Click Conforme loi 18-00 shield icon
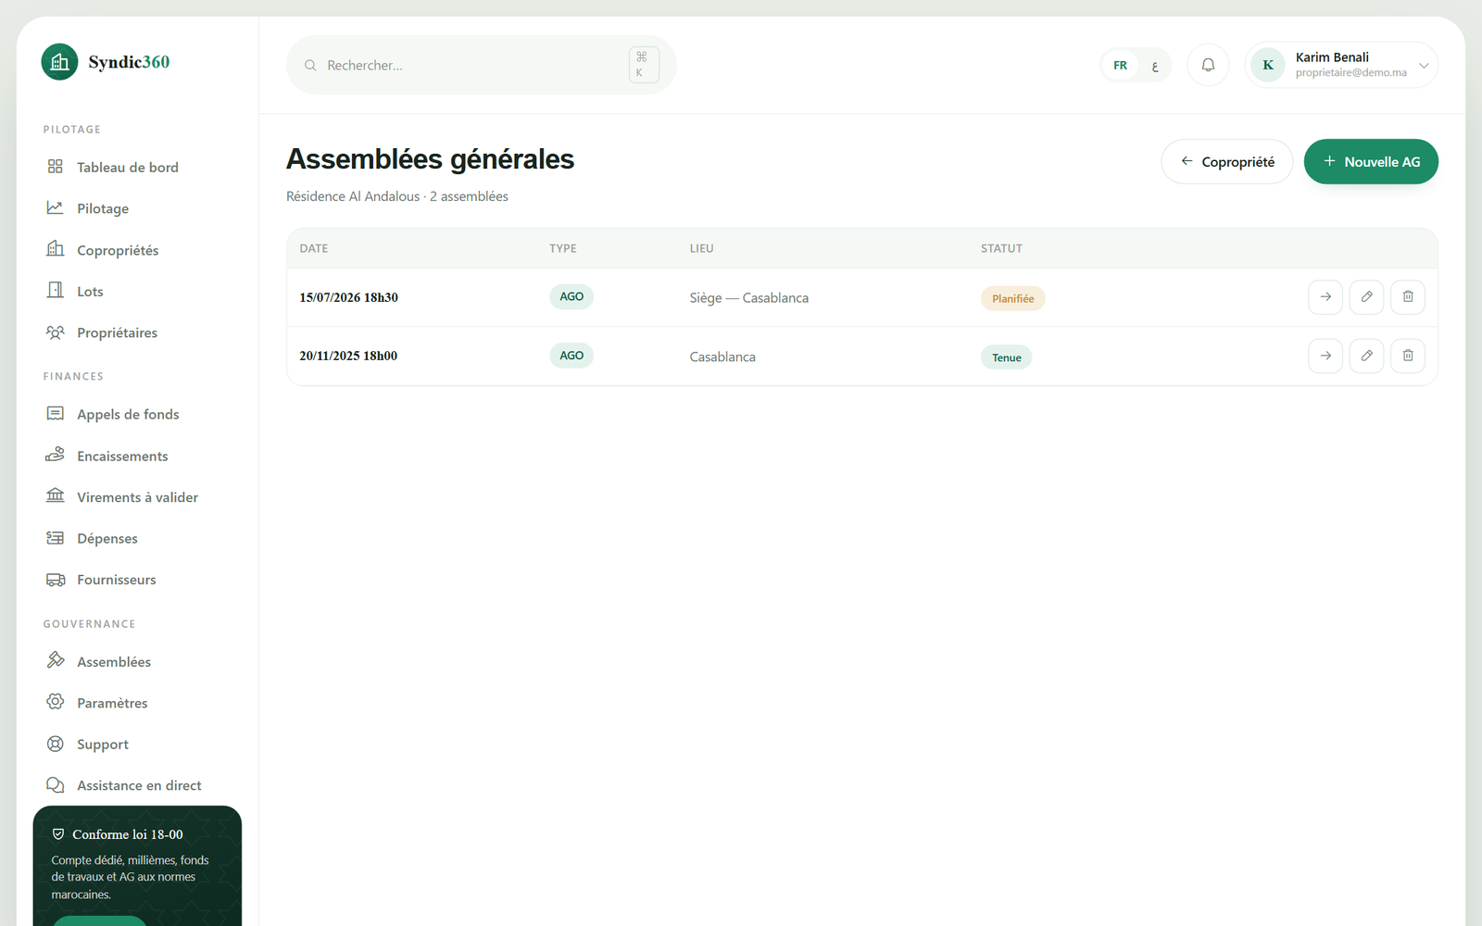The width and height of the screenshot is (1482, 926). (58, 834)
